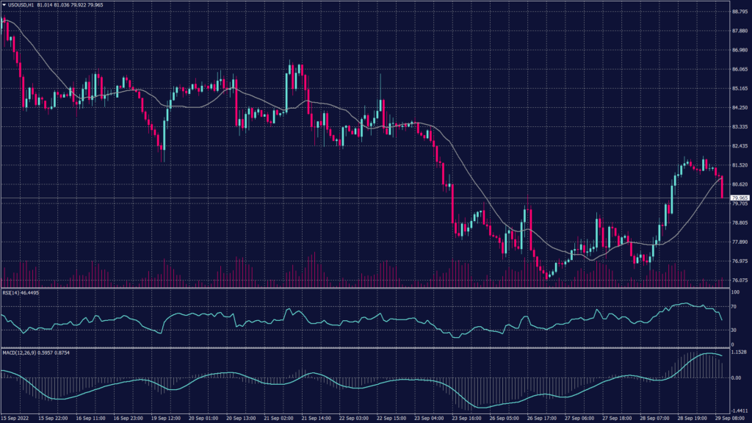
Task: Click the bid price 81.014 in header
Action: click(44, 4)
